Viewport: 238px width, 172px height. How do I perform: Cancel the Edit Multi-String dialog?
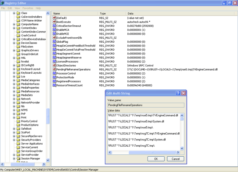pyautogui.click(x=176, y=159)
